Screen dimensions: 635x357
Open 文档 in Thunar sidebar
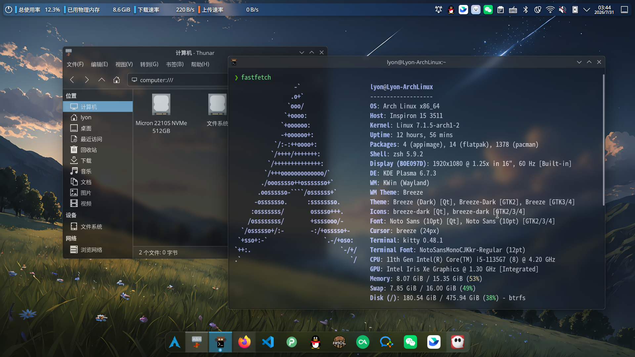(x=98, y=182)
